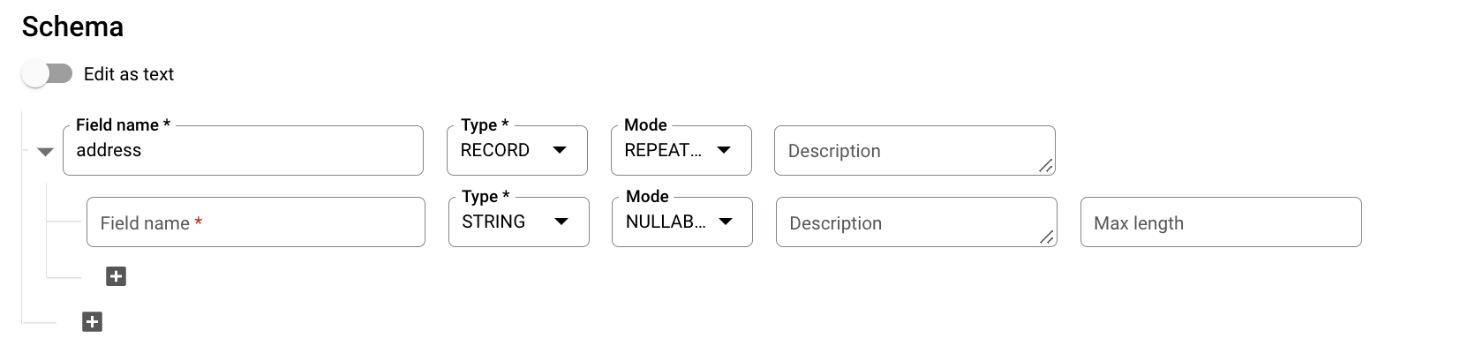Screen dimensions: 1483x346
Task: Click the nested field Description box
Action: point(916,222)
